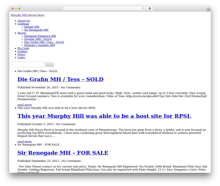220x186 pixels.
Task: Open a new tab with plus icon
Action: click(209, 10)
